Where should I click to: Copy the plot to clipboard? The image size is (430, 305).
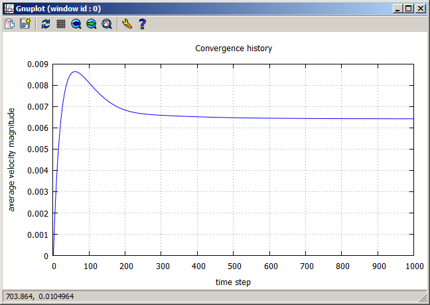[x=10, y=24]
